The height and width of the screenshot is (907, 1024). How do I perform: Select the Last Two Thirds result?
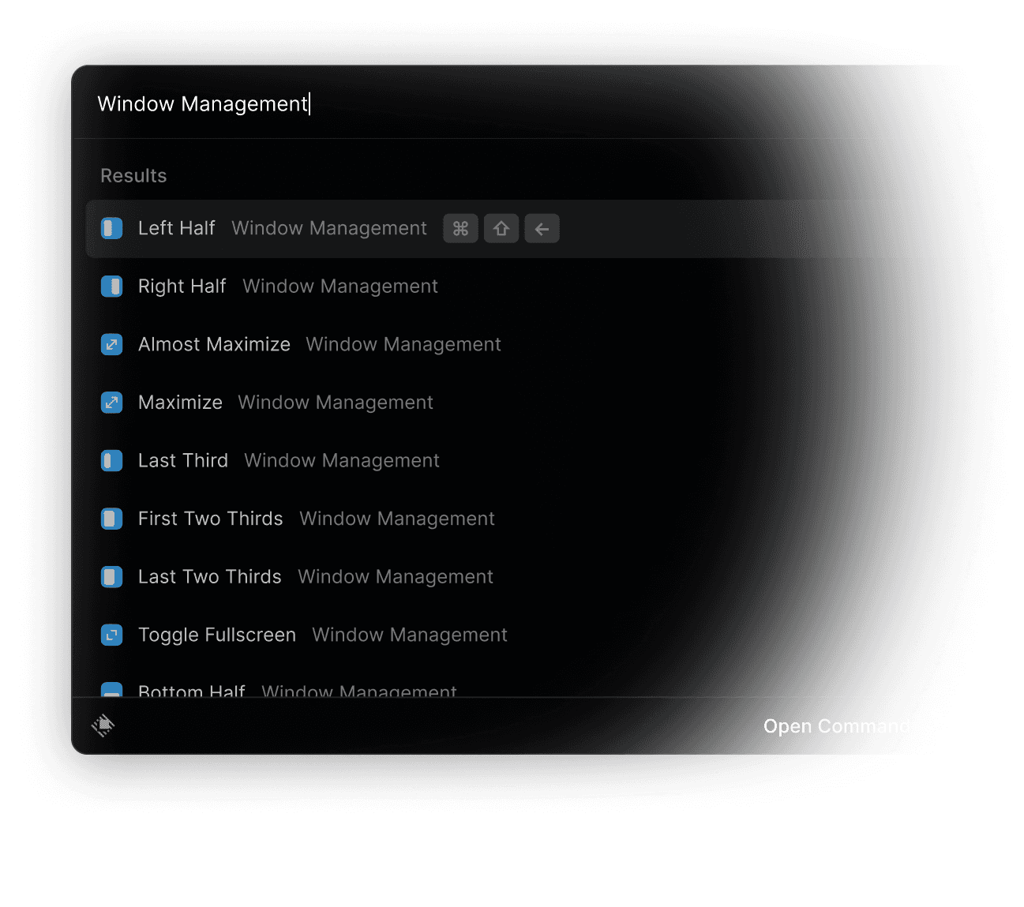(513, 577)
